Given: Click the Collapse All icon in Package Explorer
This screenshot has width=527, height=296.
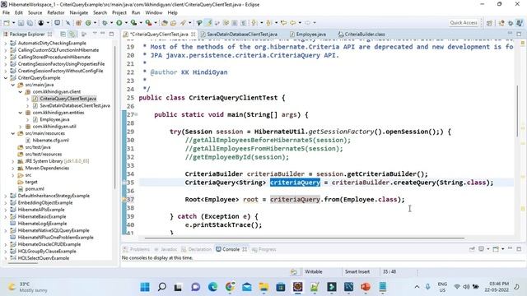Looking at the screenshot, I should tap(63, 34).
